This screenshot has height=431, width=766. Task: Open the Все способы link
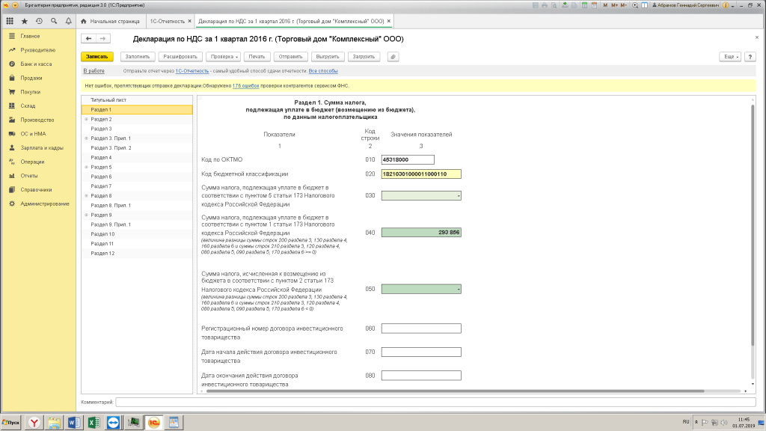pos(323,71)
